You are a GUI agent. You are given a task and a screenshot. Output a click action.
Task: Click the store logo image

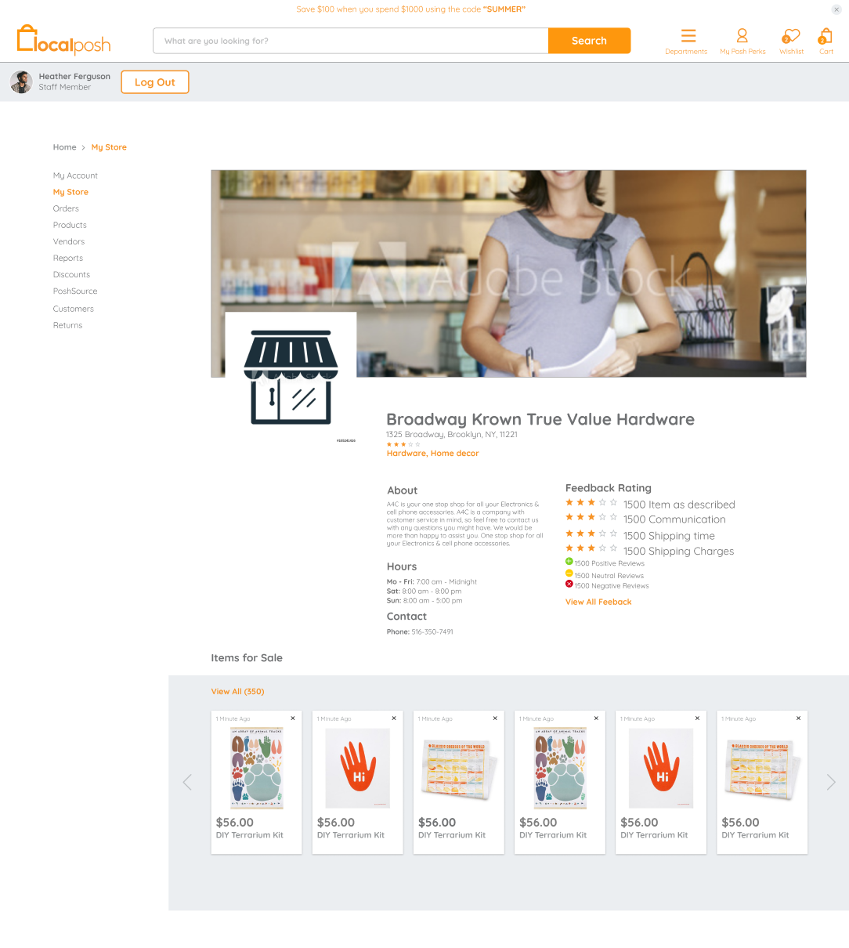pyautogui.click(x=291, y=377)
